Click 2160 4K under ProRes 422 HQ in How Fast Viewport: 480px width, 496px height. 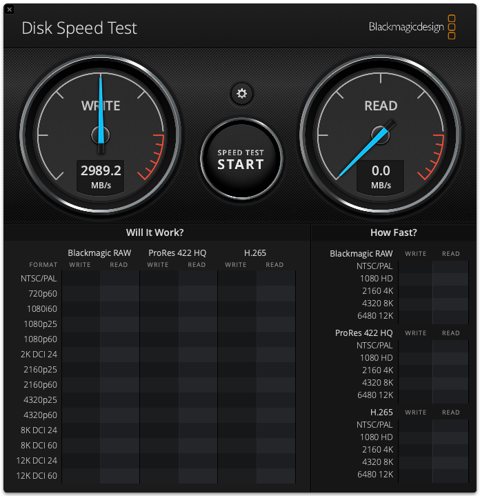click(377, 370)
